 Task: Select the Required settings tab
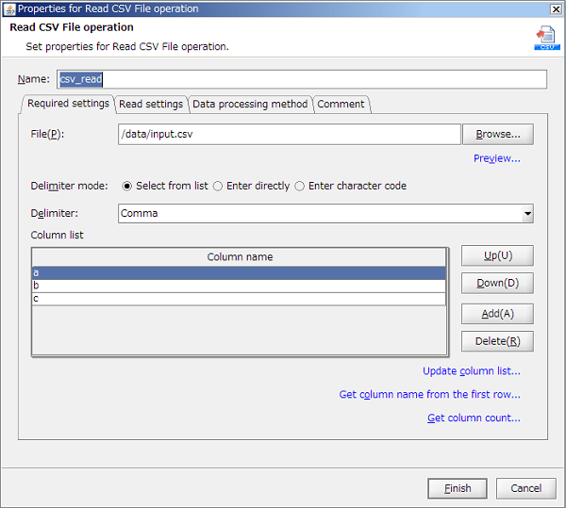(x=68, y=104)
